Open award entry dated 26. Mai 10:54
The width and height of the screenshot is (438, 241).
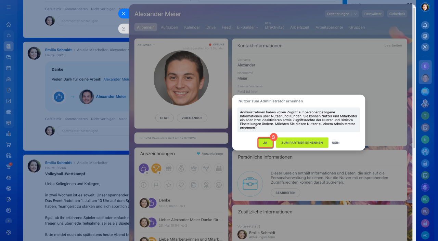click(181, 222)
